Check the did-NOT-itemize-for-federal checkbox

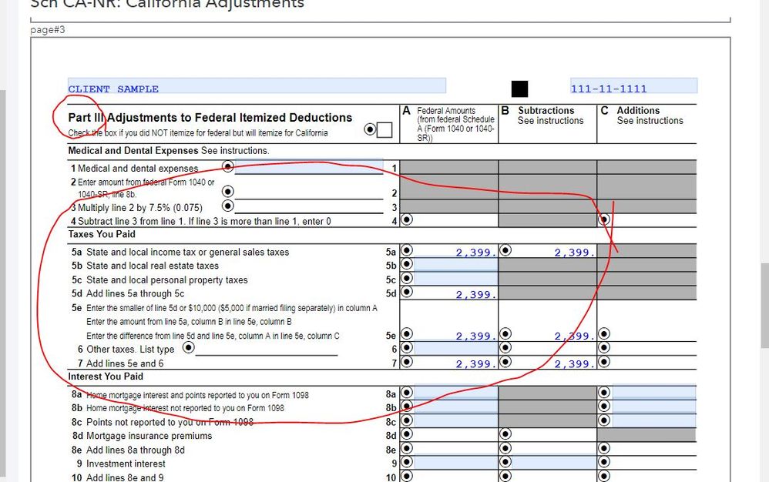pyautogui.click(x=384, y=130)
